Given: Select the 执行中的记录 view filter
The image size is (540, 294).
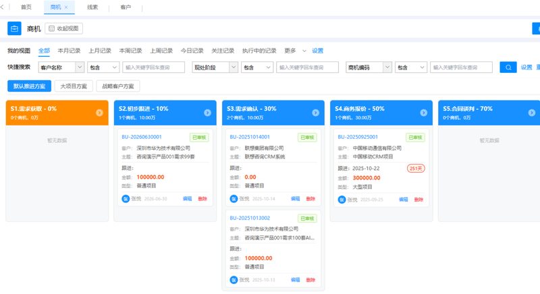Looking at the screenshot, I should coord(259,51).
